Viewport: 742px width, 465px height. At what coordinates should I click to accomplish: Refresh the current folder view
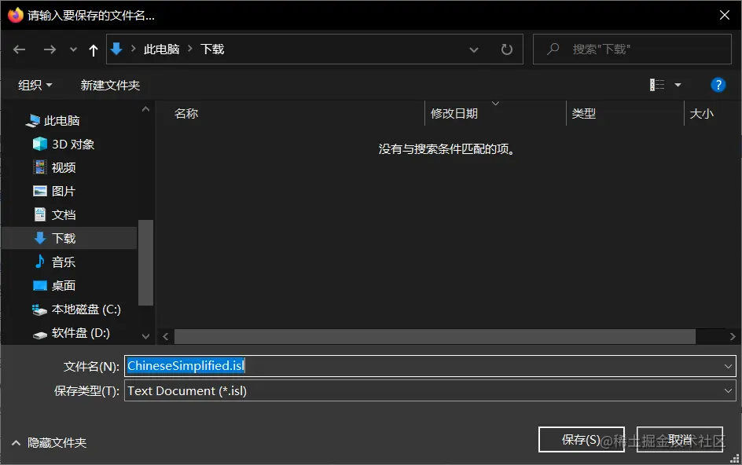coord(507,49)
